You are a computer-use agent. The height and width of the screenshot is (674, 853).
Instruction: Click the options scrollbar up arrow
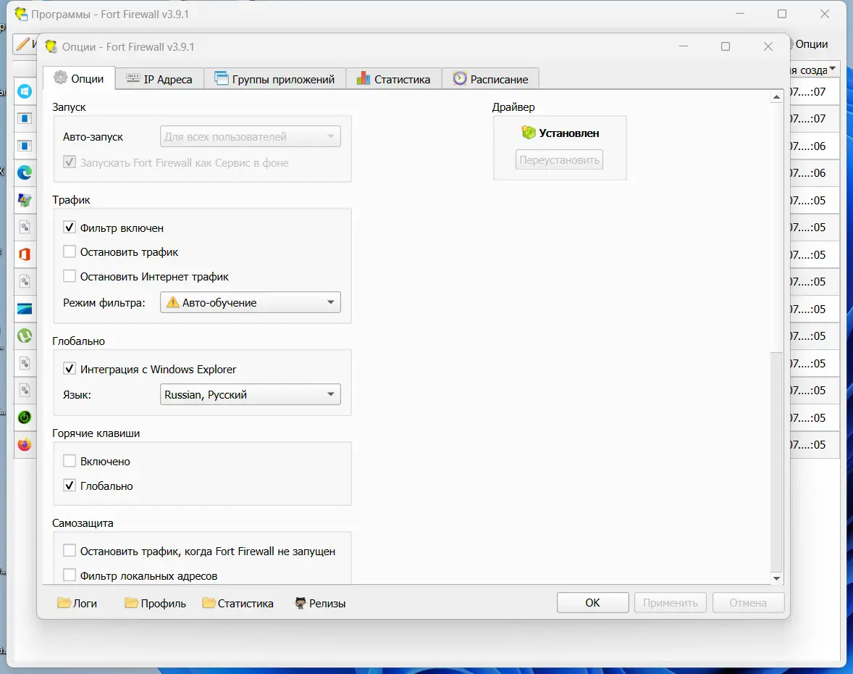776,97
